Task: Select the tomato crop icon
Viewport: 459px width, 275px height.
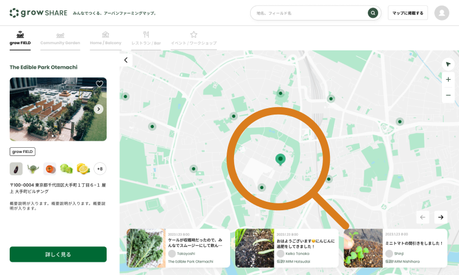Action: (x=50, y=169)
